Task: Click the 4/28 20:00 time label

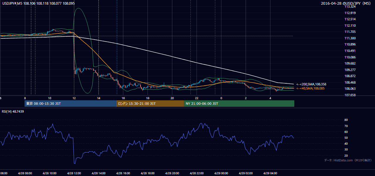Action: coord(172,173)
